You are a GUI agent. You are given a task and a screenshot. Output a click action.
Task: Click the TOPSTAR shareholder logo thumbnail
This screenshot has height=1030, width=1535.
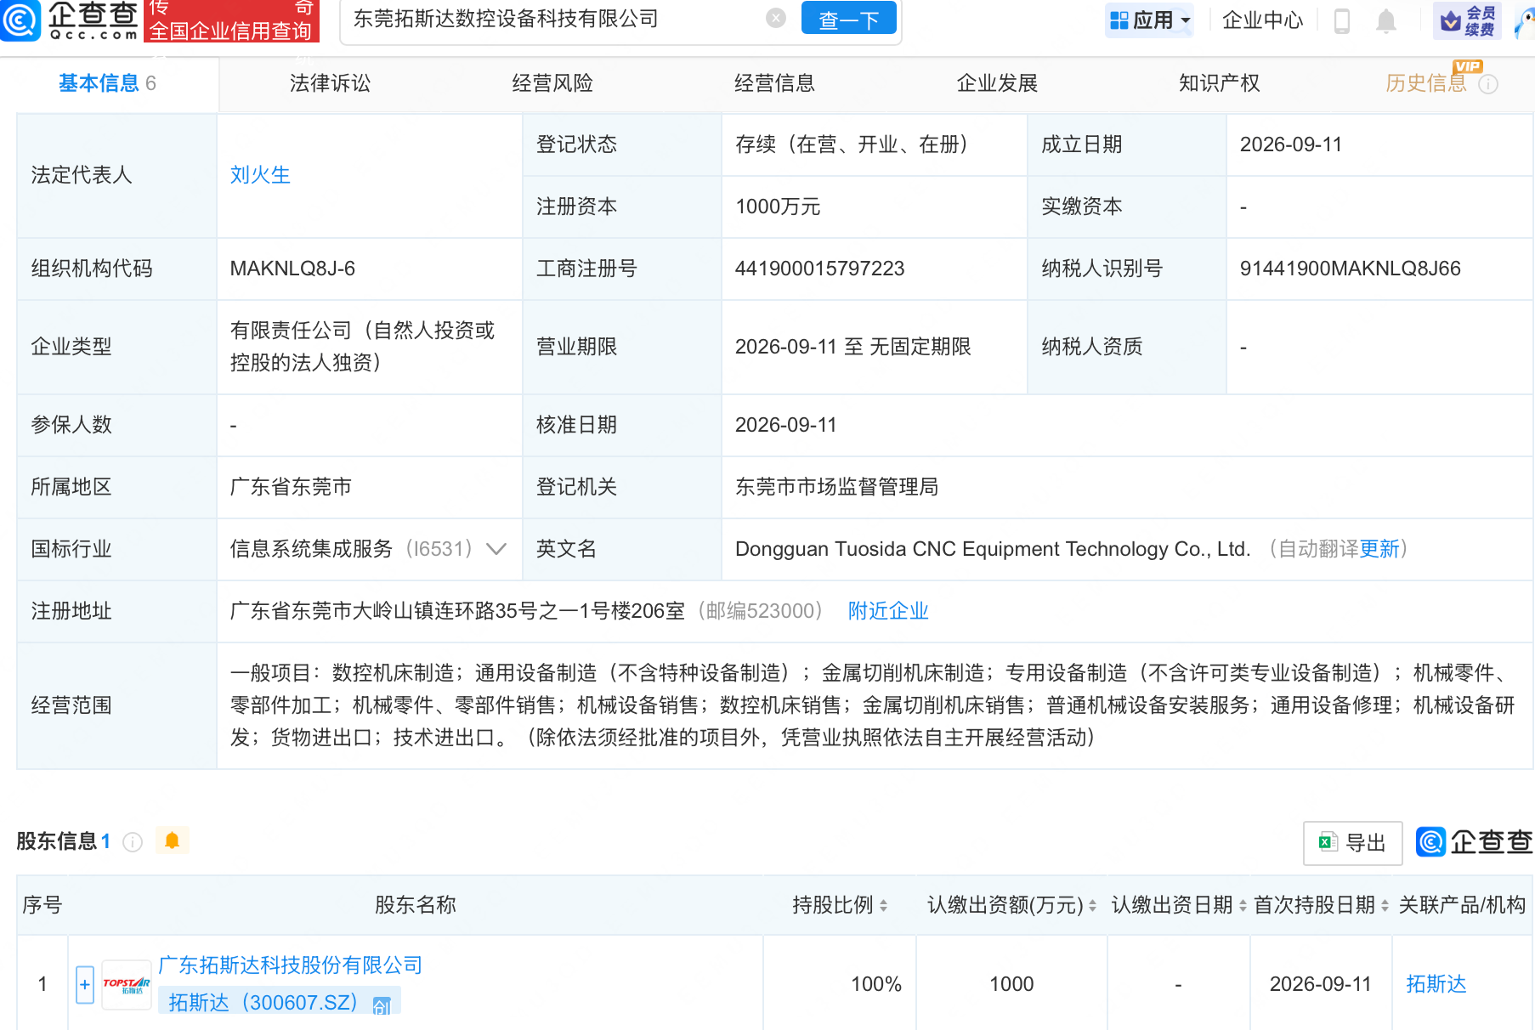pyautogui.click(x=126, y=984)
